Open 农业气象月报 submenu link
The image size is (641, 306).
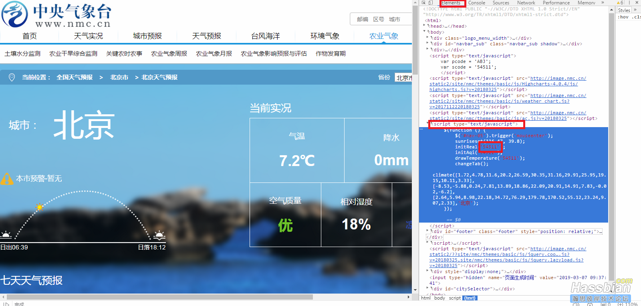click(214, 54)
